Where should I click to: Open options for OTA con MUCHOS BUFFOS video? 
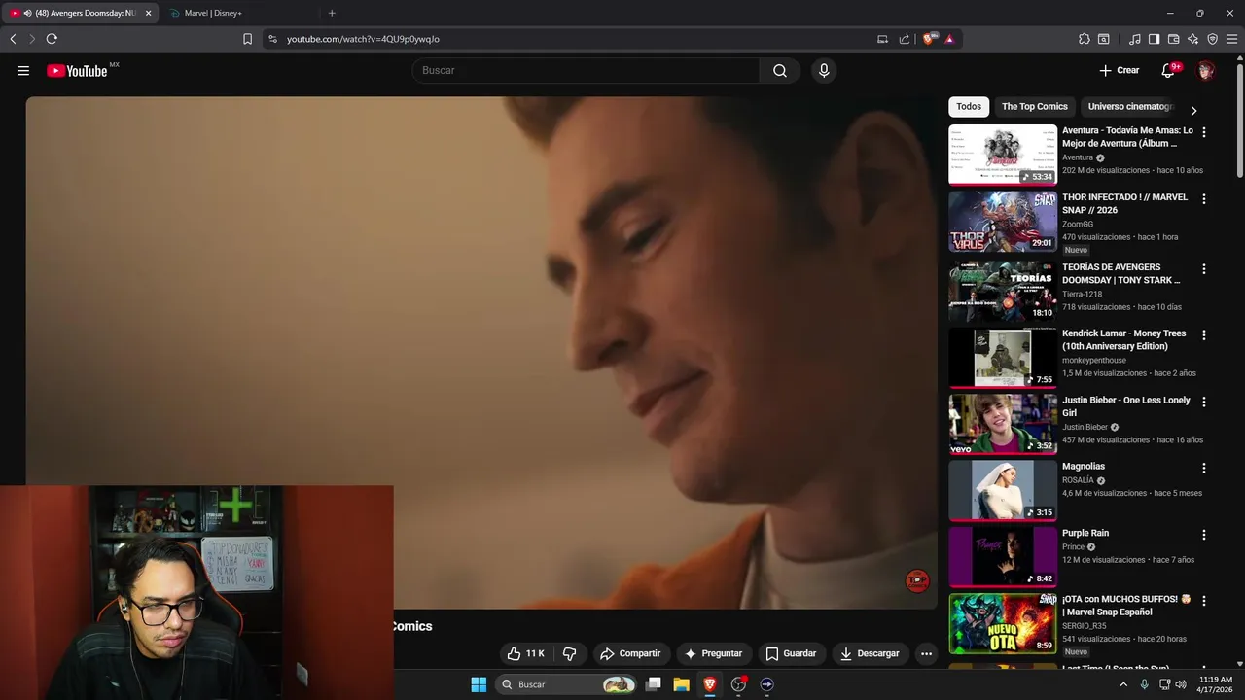pyautogui.click(x=1203, y=601)
